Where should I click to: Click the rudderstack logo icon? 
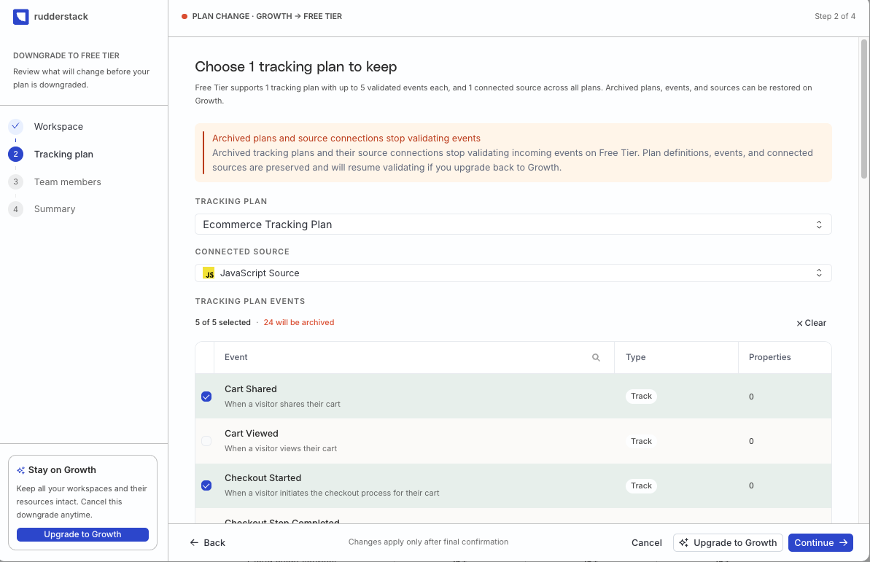coord(20,17)
